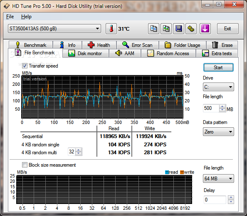Click the Exit button
The image size is (247, 216).
[x=227, y=29]
